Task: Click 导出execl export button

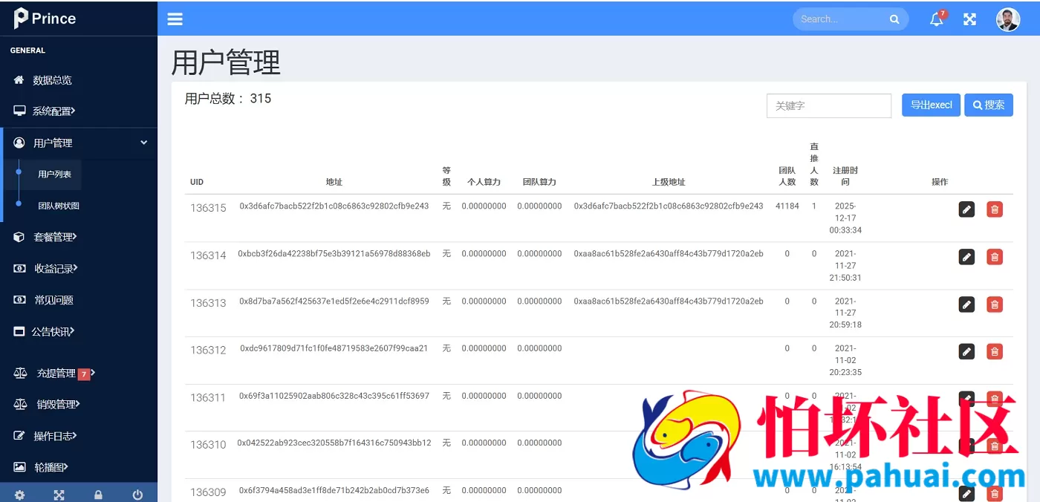Action: (932, 105)
